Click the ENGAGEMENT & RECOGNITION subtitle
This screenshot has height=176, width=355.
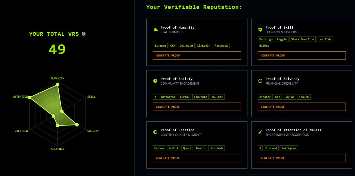(288, 135)
